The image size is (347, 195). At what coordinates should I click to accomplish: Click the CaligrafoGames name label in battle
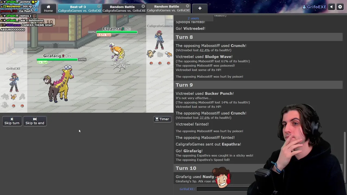pyautogui.click(x=160, y=26)
